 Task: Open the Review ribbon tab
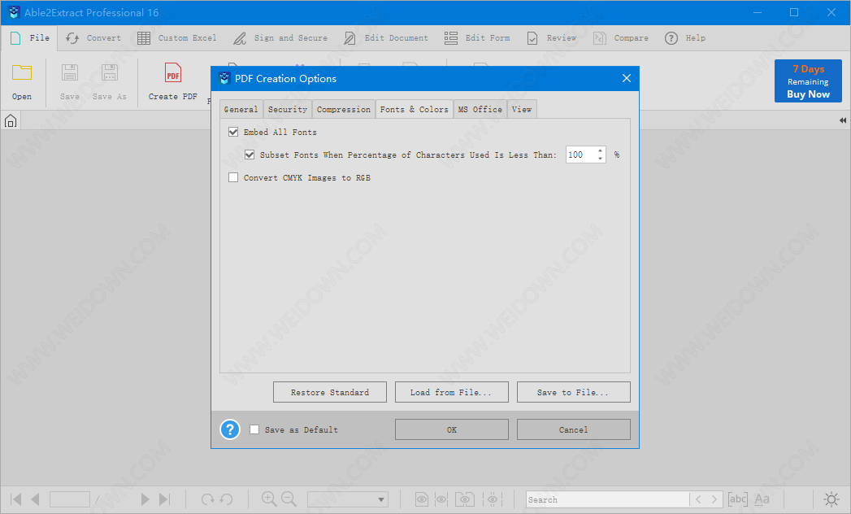pyautogui.click(x=551, y=38)
